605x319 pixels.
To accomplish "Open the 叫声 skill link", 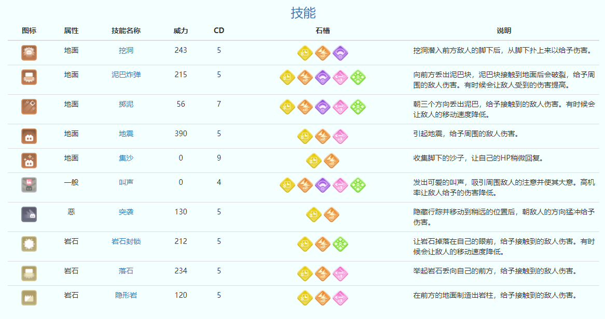I will [126, 182].
